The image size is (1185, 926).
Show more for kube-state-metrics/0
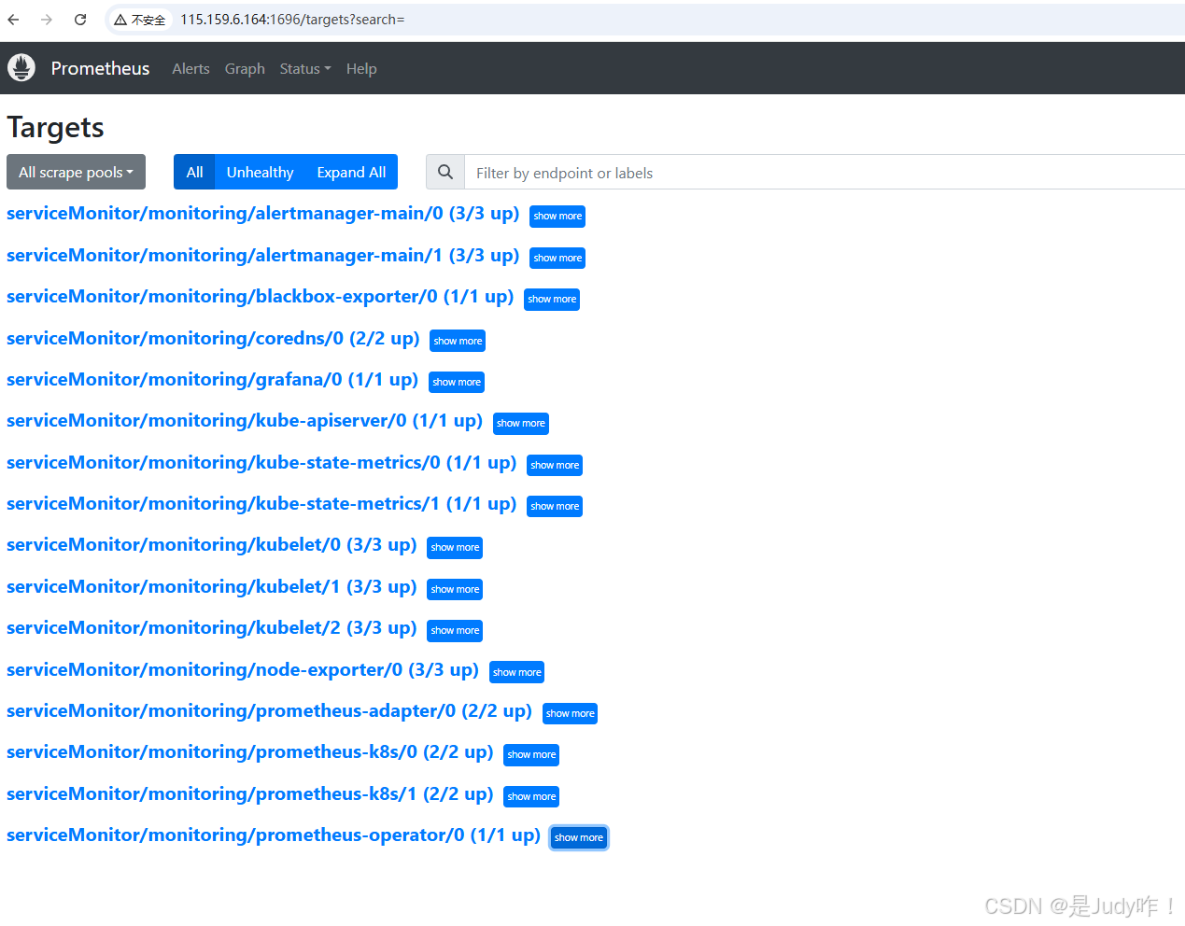coord(555,465)
